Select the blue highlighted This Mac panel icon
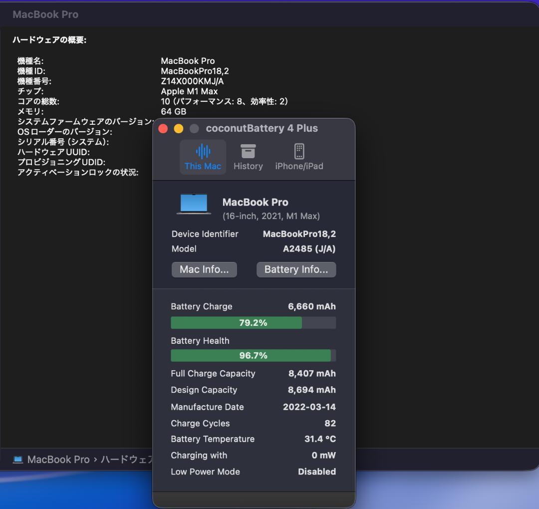The width and height of the screenshot is (539, 509). (x=203, y=156)
